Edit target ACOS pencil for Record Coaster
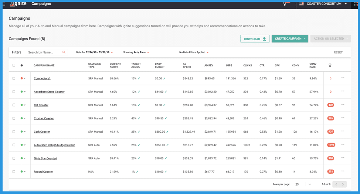The width and height of the screenshot is (360, 194). click(x=137, y=172)
